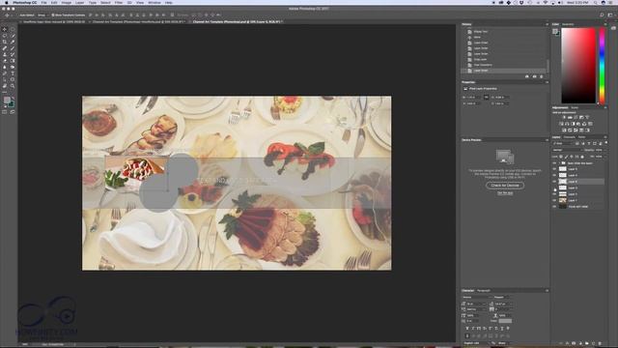618x348 pixels.
Task: Click the Create new layer icon
Action: pos(593,343)
